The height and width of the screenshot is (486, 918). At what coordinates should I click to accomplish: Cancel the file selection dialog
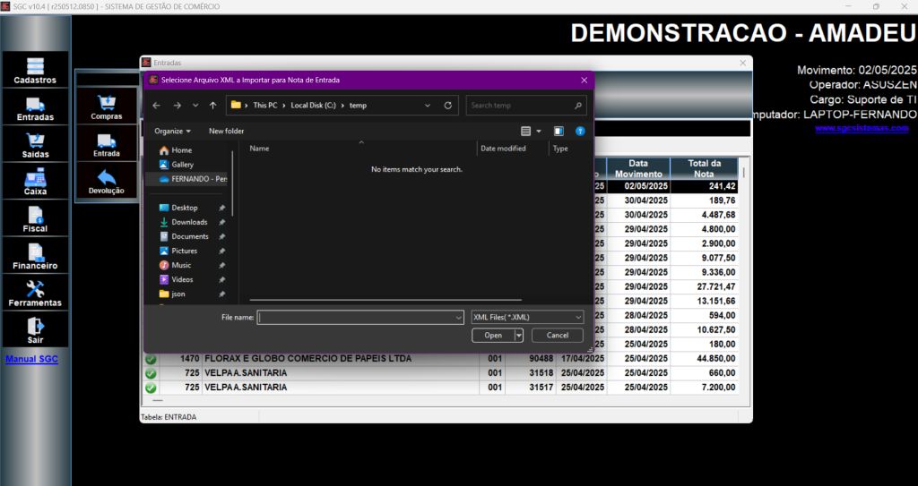(x=558, y=335)
